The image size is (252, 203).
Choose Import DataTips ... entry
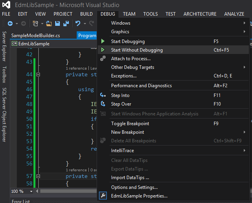point(173,178)
